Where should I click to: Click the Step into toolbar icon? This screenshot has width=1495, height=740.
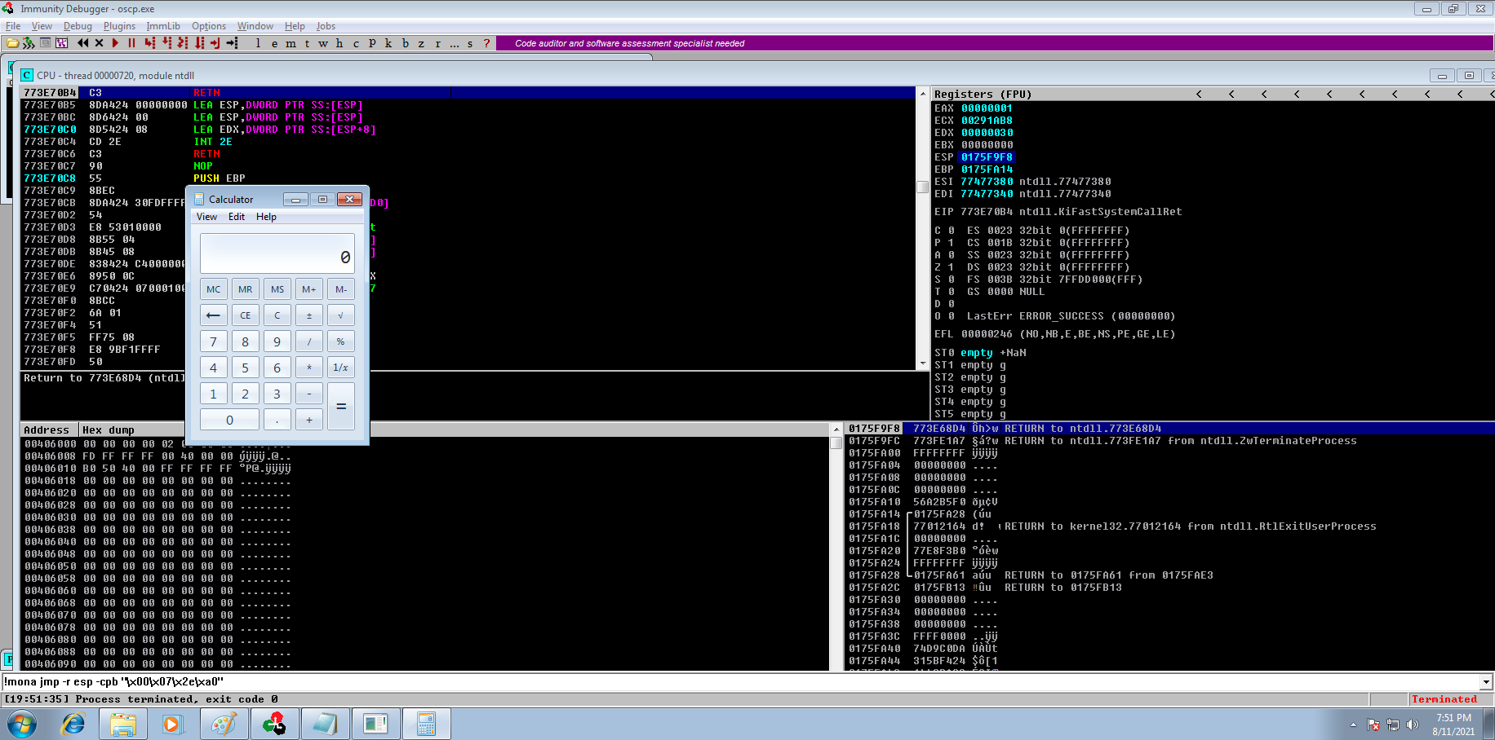point(150,43)
